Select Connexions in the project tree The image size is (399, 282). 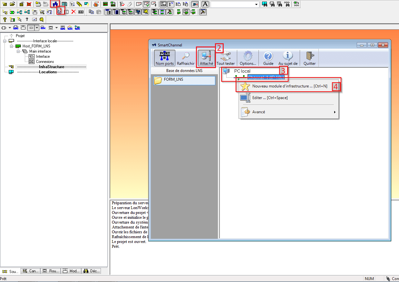click(45, 62)
